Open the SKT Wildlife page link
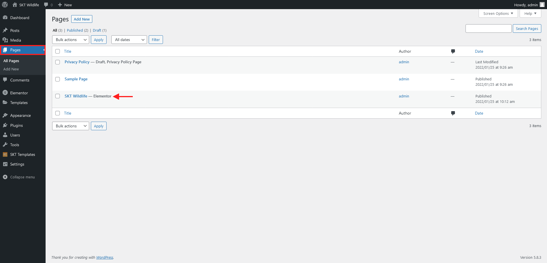This screenshot has width=547, height=263. pyautogui.click(x=76, y=96)
